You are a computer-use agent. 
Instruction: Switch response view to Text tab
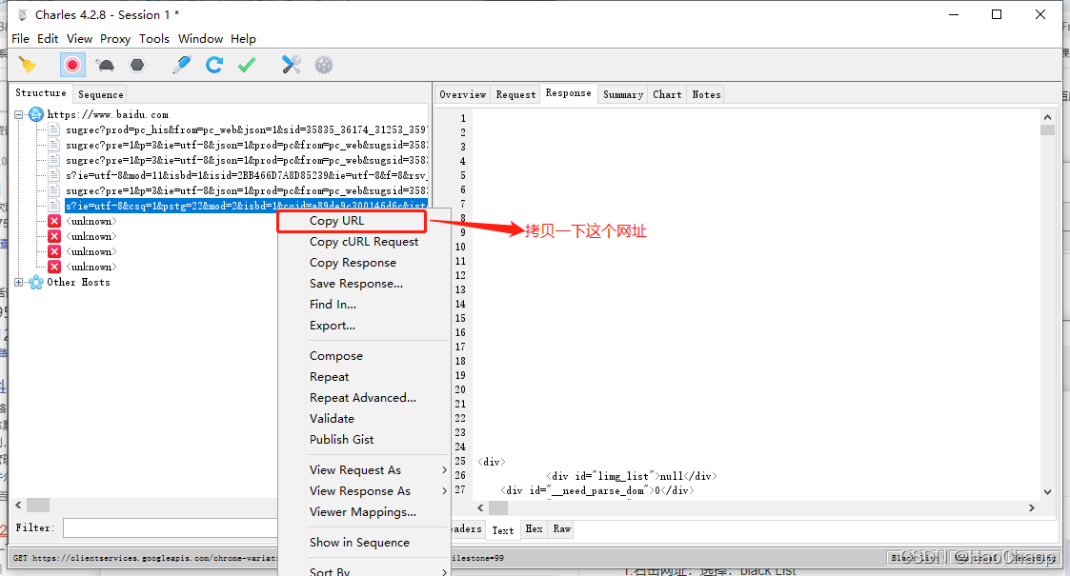503,529
